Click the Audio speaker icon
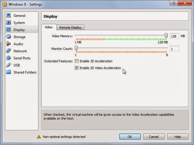Image resolution: width=194 pixels, height=145 pixels. point(8,44)
